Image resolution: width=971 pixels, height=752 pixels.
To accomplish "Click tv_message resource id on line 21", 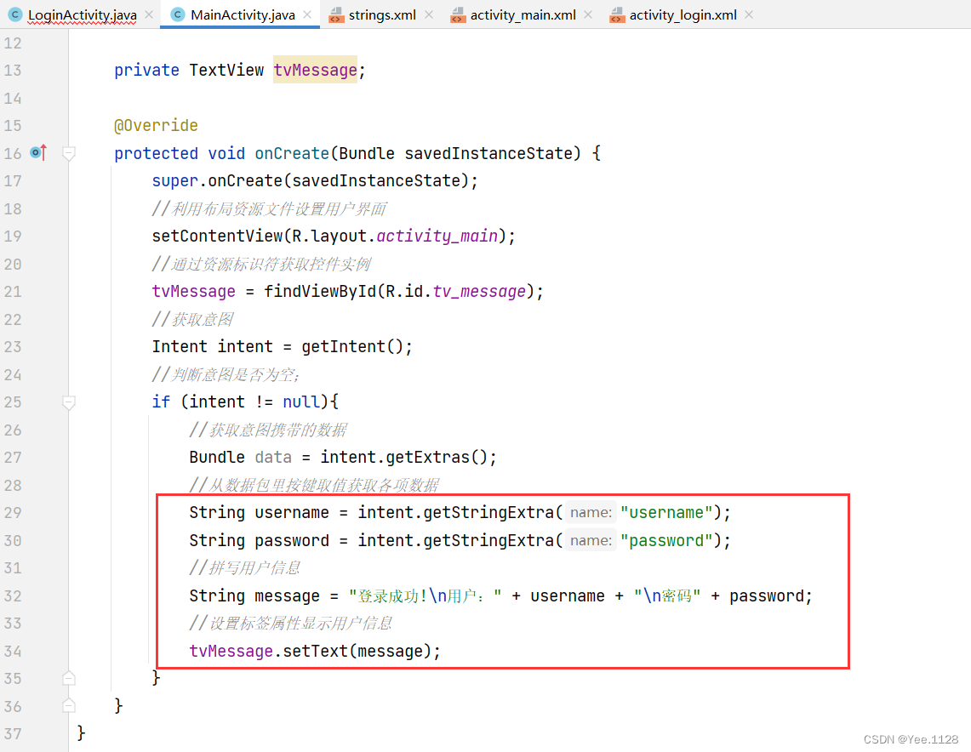I will [479, 291].
